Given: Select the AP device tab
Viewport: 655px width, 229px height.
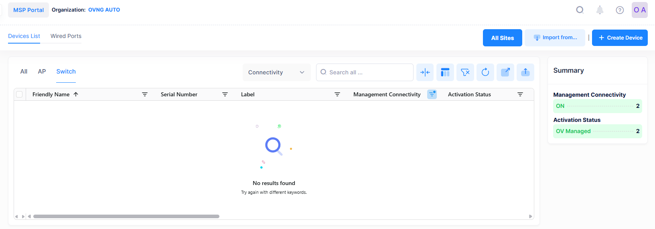Looking at the screenshot, I should pyautogui.click(x=42, y=72).
